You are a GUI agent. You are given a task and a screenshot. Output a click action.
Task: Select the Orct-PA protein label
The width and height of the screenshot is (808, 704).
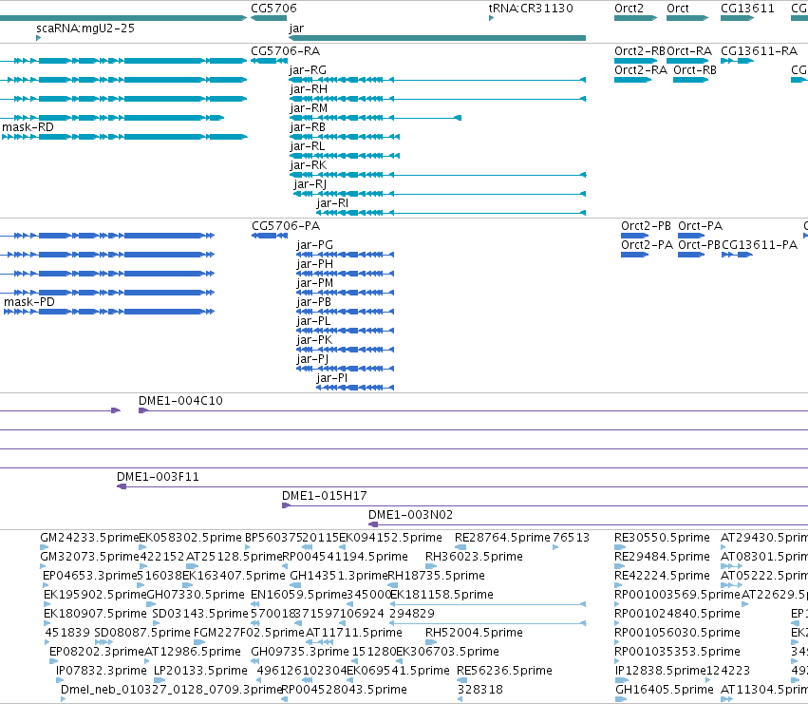pyautogui.click(x=701, y=226)
